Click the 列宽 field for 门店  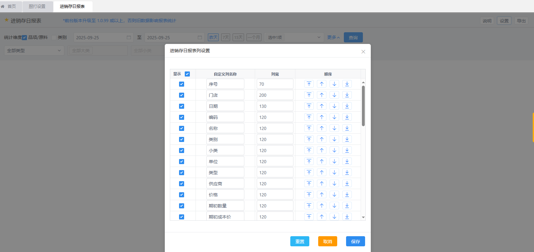coord(274,95)
